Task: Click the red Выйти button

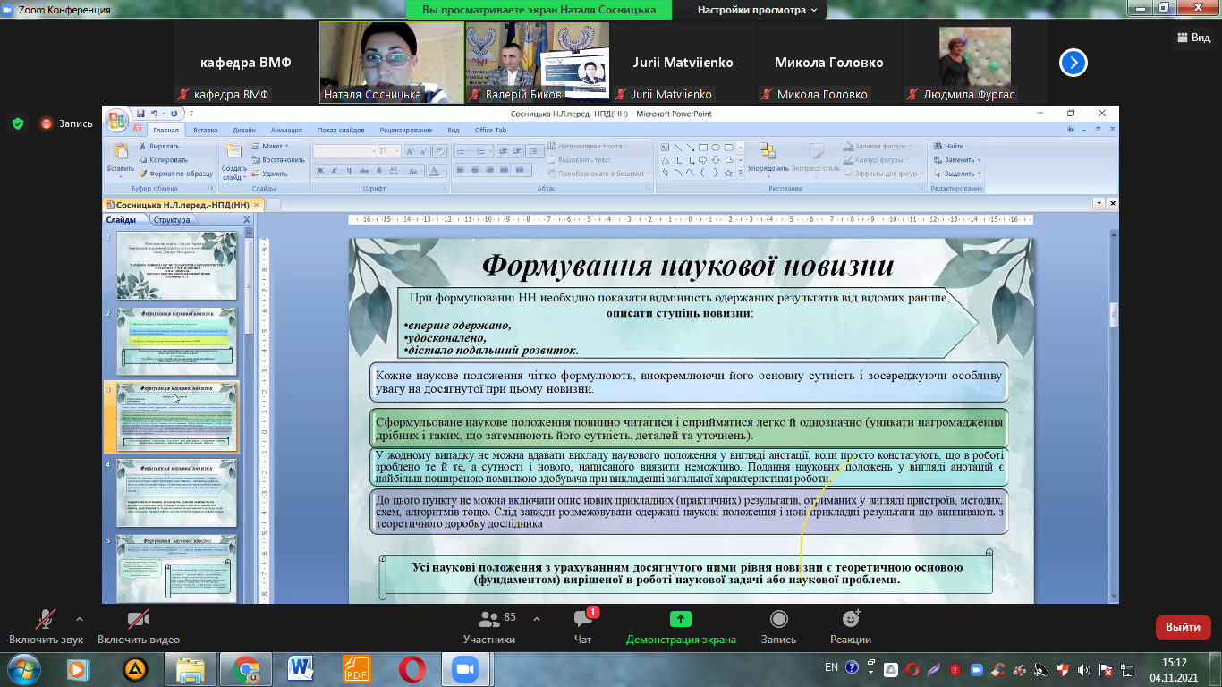Action: tap(1183, 627)
